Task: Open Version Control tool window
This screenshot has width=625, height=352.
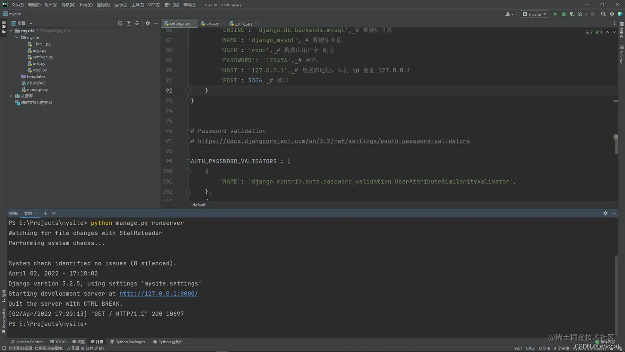Action: coord(26,342)
